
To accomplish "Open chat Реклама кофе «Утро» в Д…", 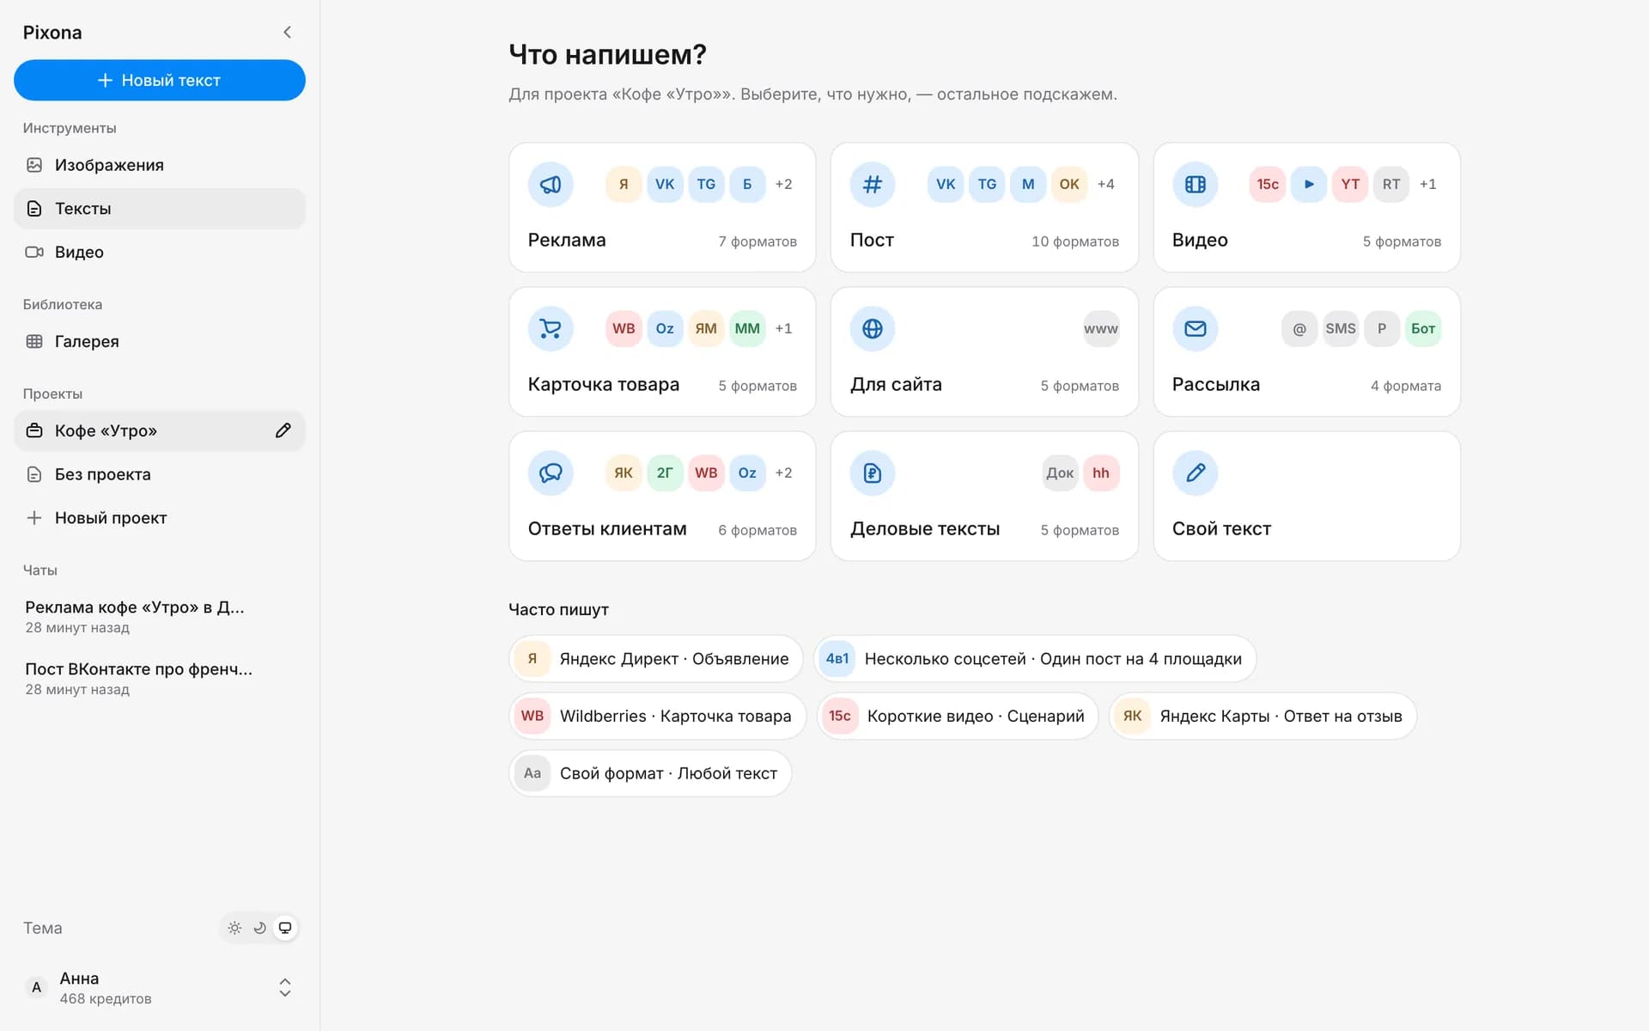I will tap(160, 617).
